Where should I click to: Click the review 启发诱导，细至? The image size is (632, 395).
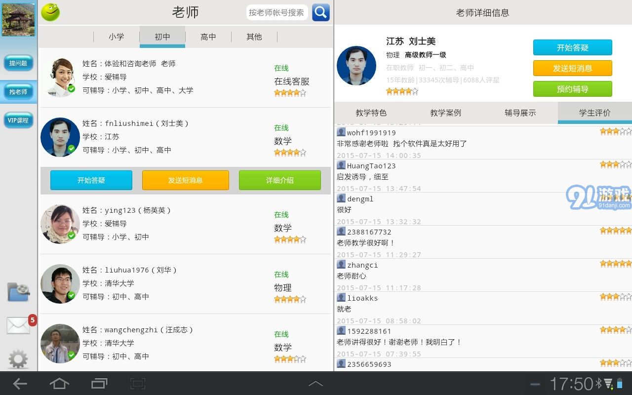[x=362, y=177]
